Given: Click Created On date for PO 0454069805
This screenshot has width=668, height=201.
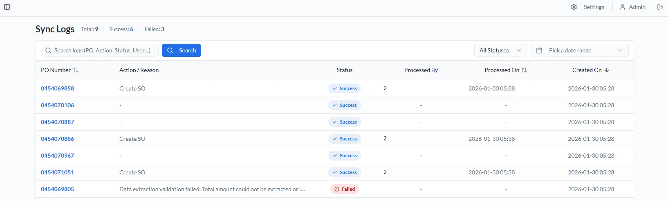Looking at the screenshot, I should 591,189.
